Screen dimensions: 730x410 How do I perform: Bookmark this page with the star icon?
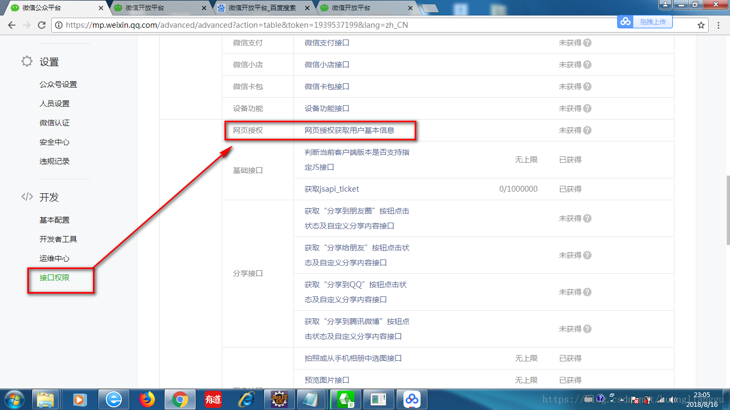(701, 25)
